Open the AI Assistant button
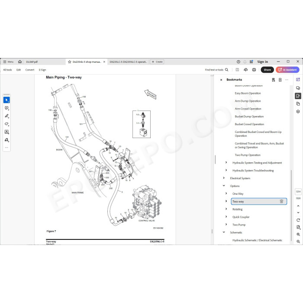This screenshot has height=303, width=303. [287, 70]
